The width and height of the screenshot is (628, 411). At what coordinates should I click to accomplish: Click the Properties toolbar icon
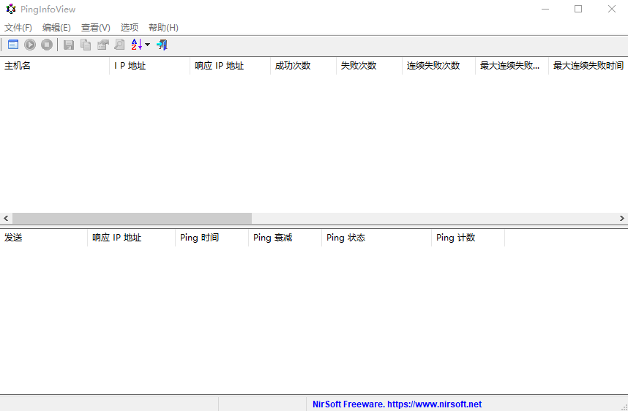click(x=102, y=45)
